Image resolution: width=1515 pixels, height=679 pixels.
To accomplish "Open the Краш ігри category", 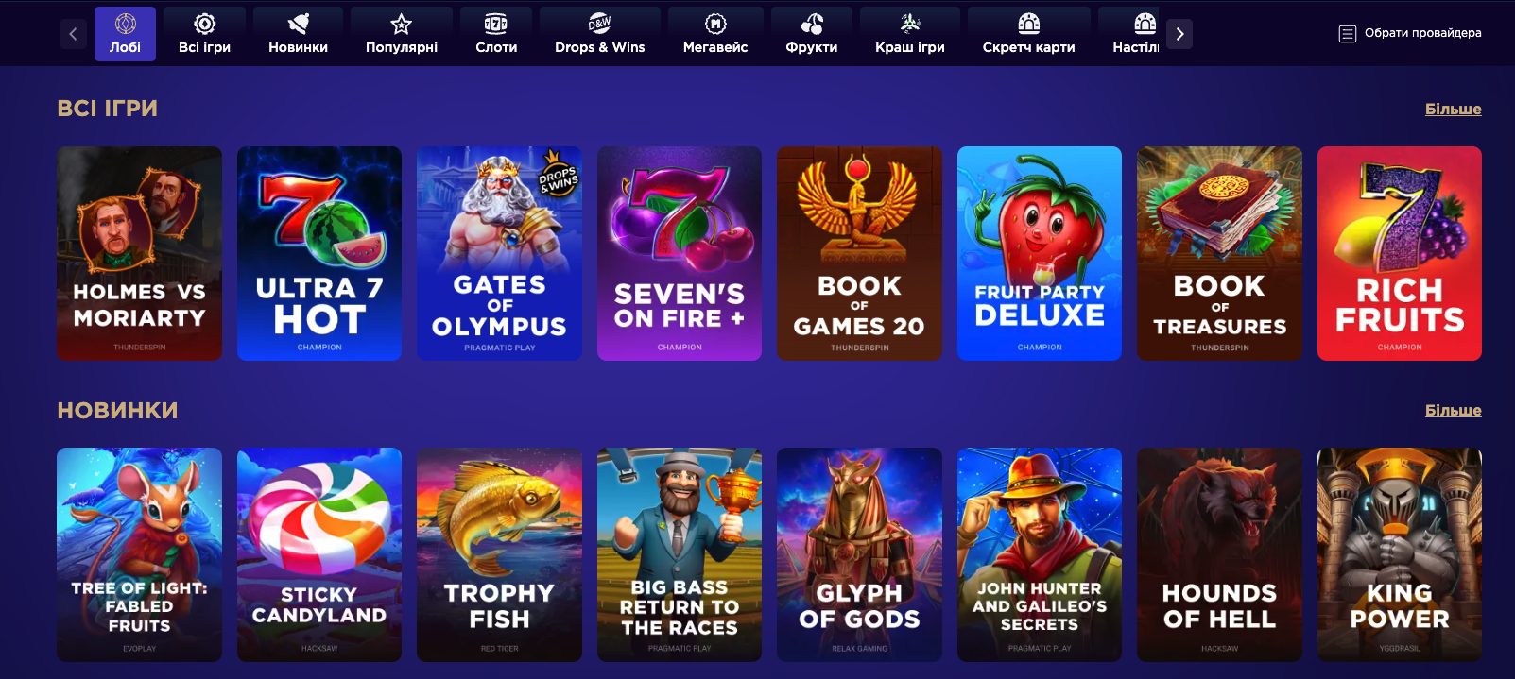I will [x=910, y=34].
